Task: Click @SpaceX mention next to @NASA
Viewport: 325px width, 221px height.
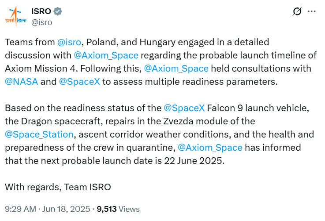Action: [x=79, y=82]
